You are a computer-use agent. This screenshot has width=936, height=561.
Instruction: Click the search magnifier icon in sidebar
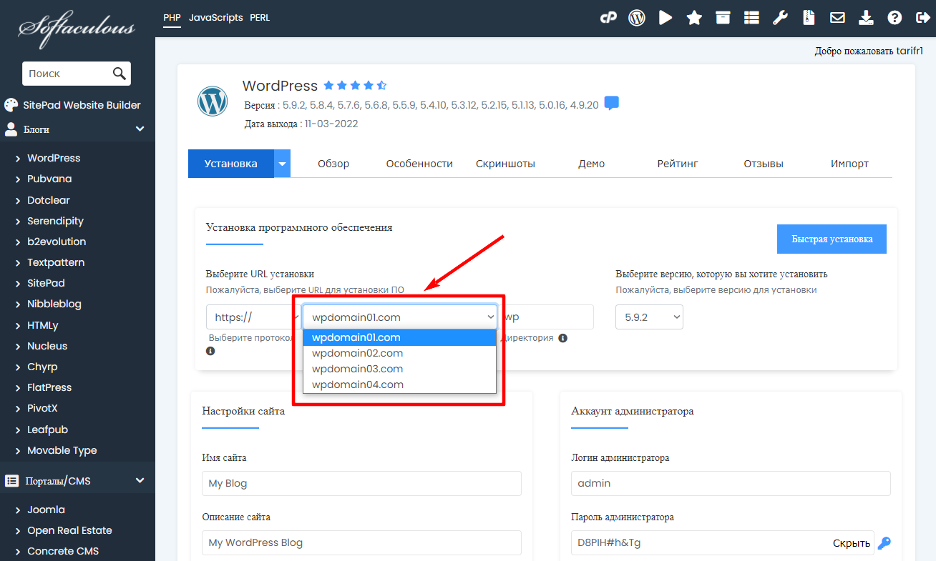pos(120,74)
